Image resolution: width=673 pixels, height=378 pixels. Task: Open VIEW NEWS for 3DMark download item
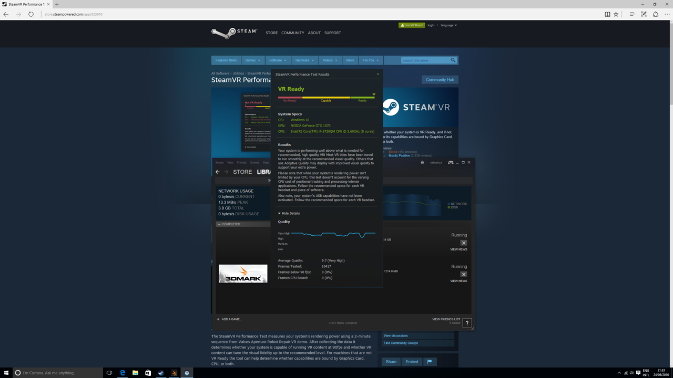(x=458, y=281)
